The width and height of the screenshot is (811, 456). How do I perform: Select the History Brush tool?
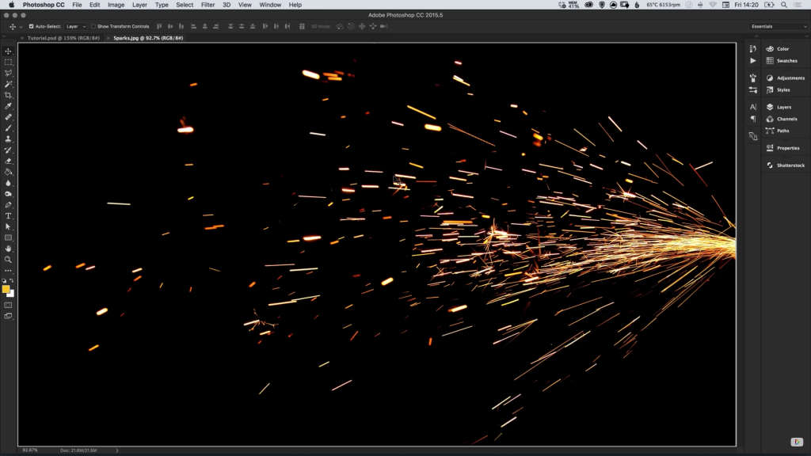[8, 150]
